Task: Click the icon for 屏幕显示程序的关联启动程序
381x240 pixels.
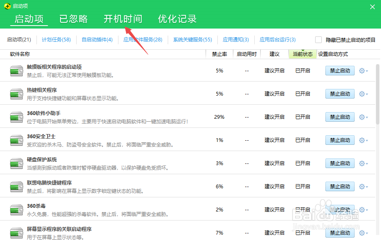Action: [17, 233]
